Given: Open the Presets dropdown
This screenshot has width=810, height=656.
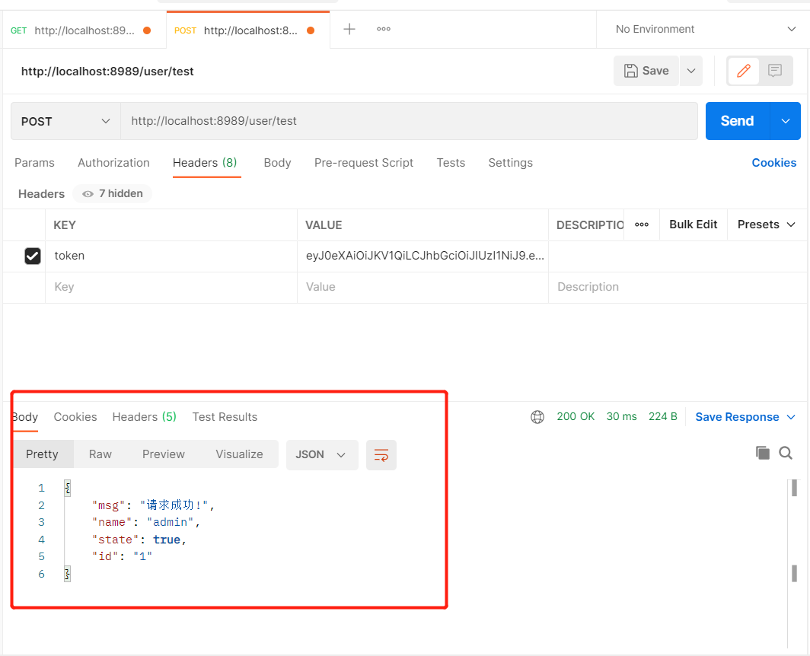Looking at the screenshot, I should pyautogui.click(x=766, y=225).
